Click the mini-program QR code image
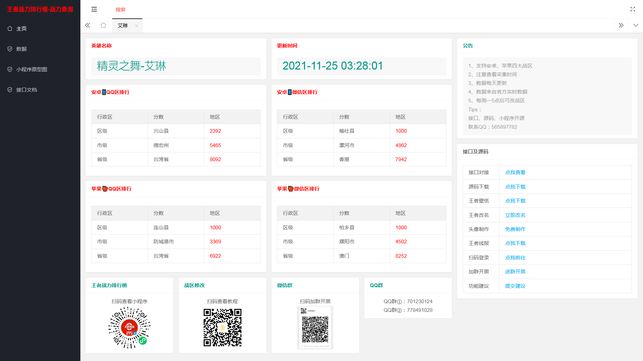This screenshot has height=361, width=643. (129, 328)
